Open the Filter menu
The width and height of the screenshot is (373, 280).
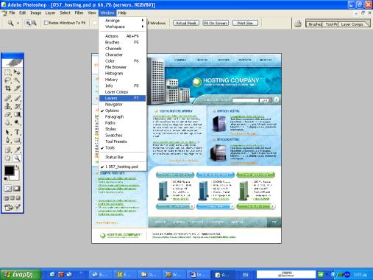pyautogui.click(x=79, y=13)
